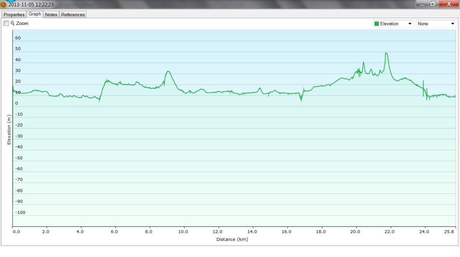Click the magnifier icon beside Zoom

pyautogui.click(x=13, y=23)
